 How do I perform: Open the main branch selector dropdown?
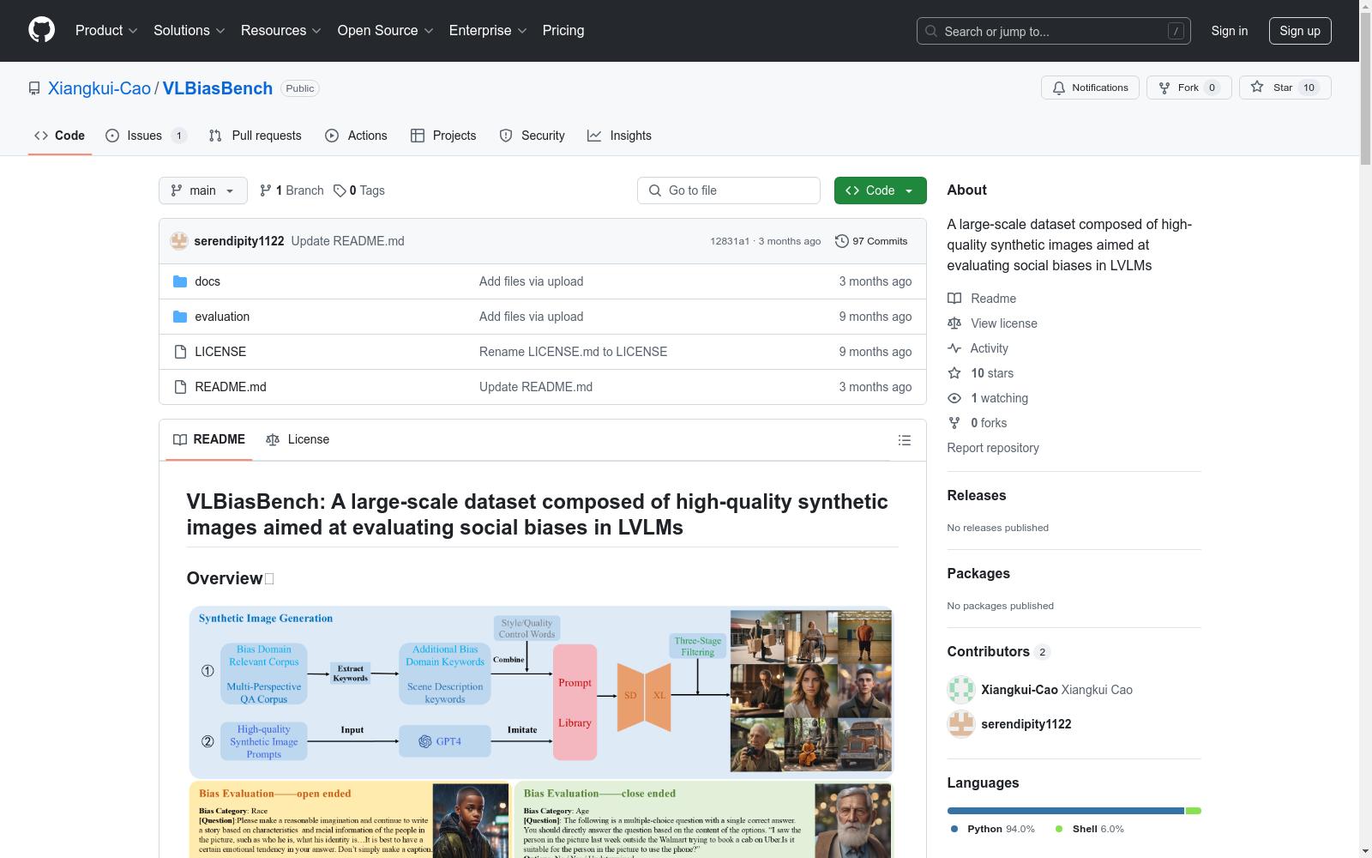point(203,190)
